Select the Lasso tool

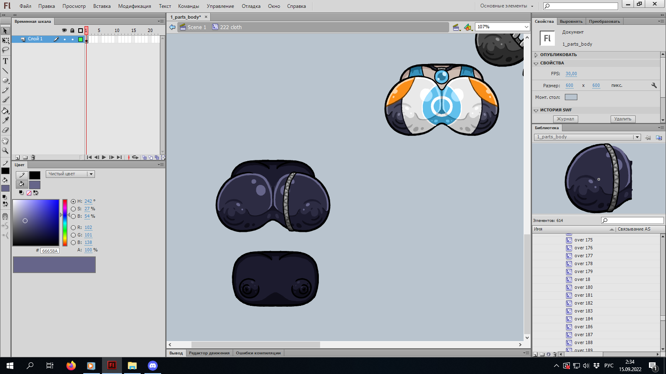(x=5, y=50)
